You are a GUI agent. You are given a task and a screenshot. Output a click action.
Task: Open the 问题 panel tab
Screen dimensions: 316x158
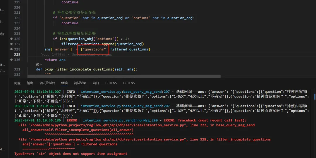[x=17, y=83]
